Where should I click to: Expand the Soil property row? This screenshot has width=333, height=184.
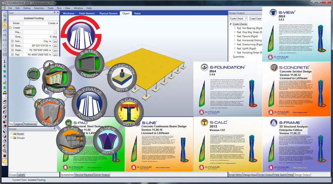(x=12, y=41)
